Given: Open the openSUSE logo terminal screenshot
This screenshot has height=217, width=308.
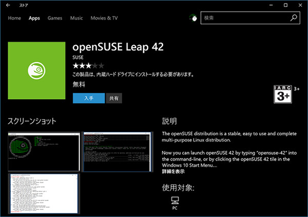Looking at the screenshot, I should [44, 152].
